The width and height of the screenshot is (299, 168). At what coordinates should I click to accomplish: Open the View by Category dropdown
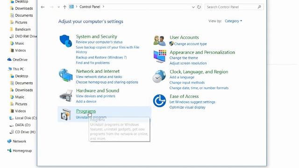point(233,21)
